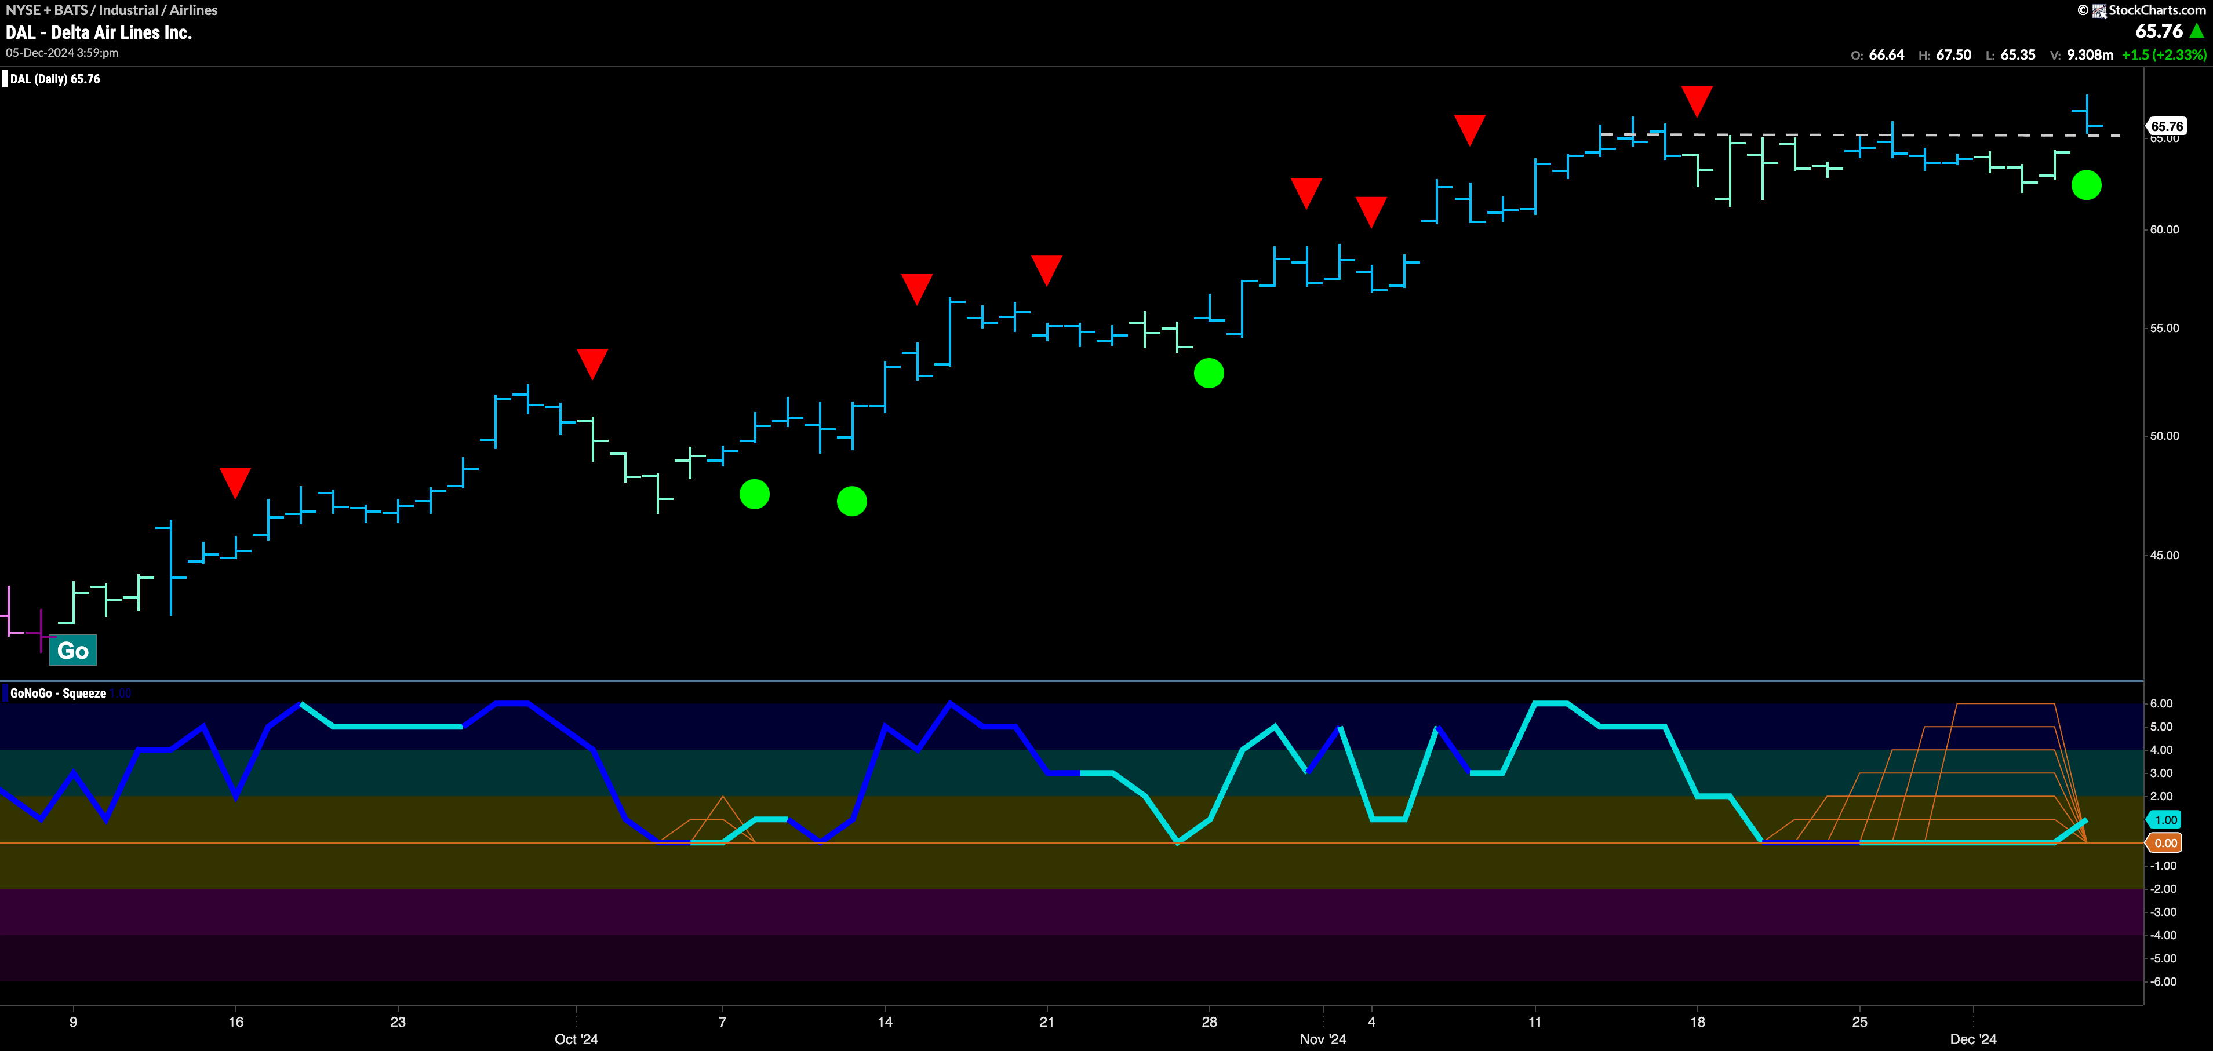The width and height of the screenshot is (2213, 1051).
Task: Select the NYSE + BATS / Industrial / Airlines breadcrumb
Action: (x=112, y=10)
